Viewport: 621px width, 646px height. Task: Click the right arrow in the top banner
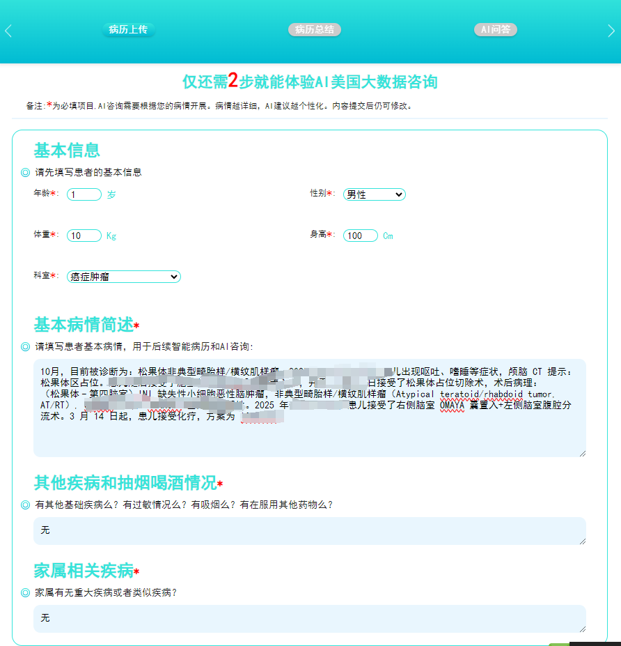coord(611,31)
